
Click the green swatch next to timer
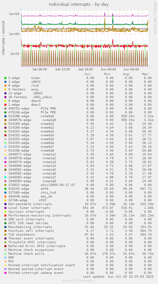coord(5,78)
